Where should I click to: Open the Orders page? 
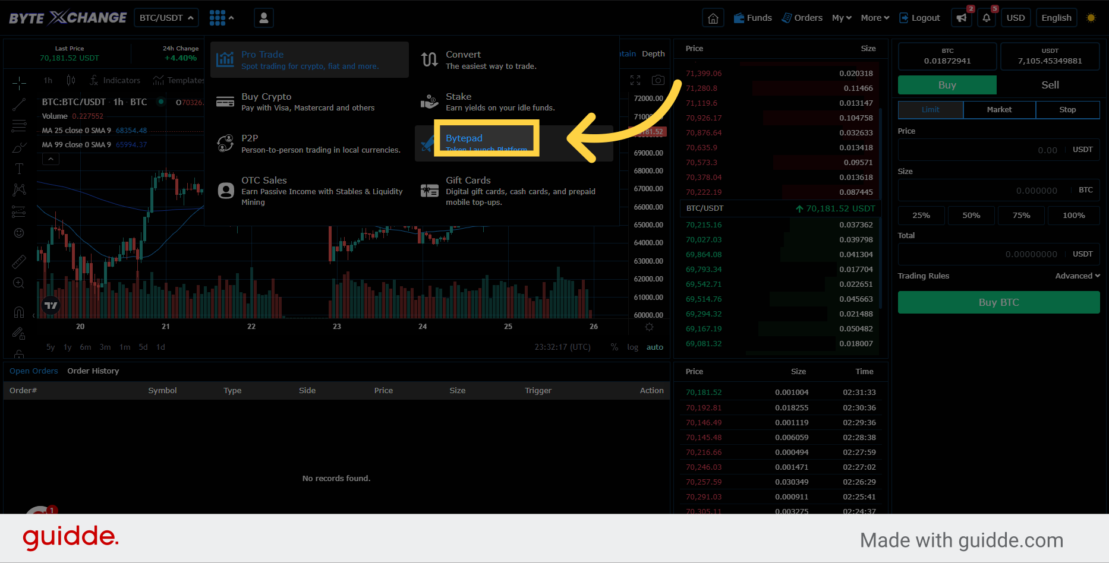(x=802, y=18)
